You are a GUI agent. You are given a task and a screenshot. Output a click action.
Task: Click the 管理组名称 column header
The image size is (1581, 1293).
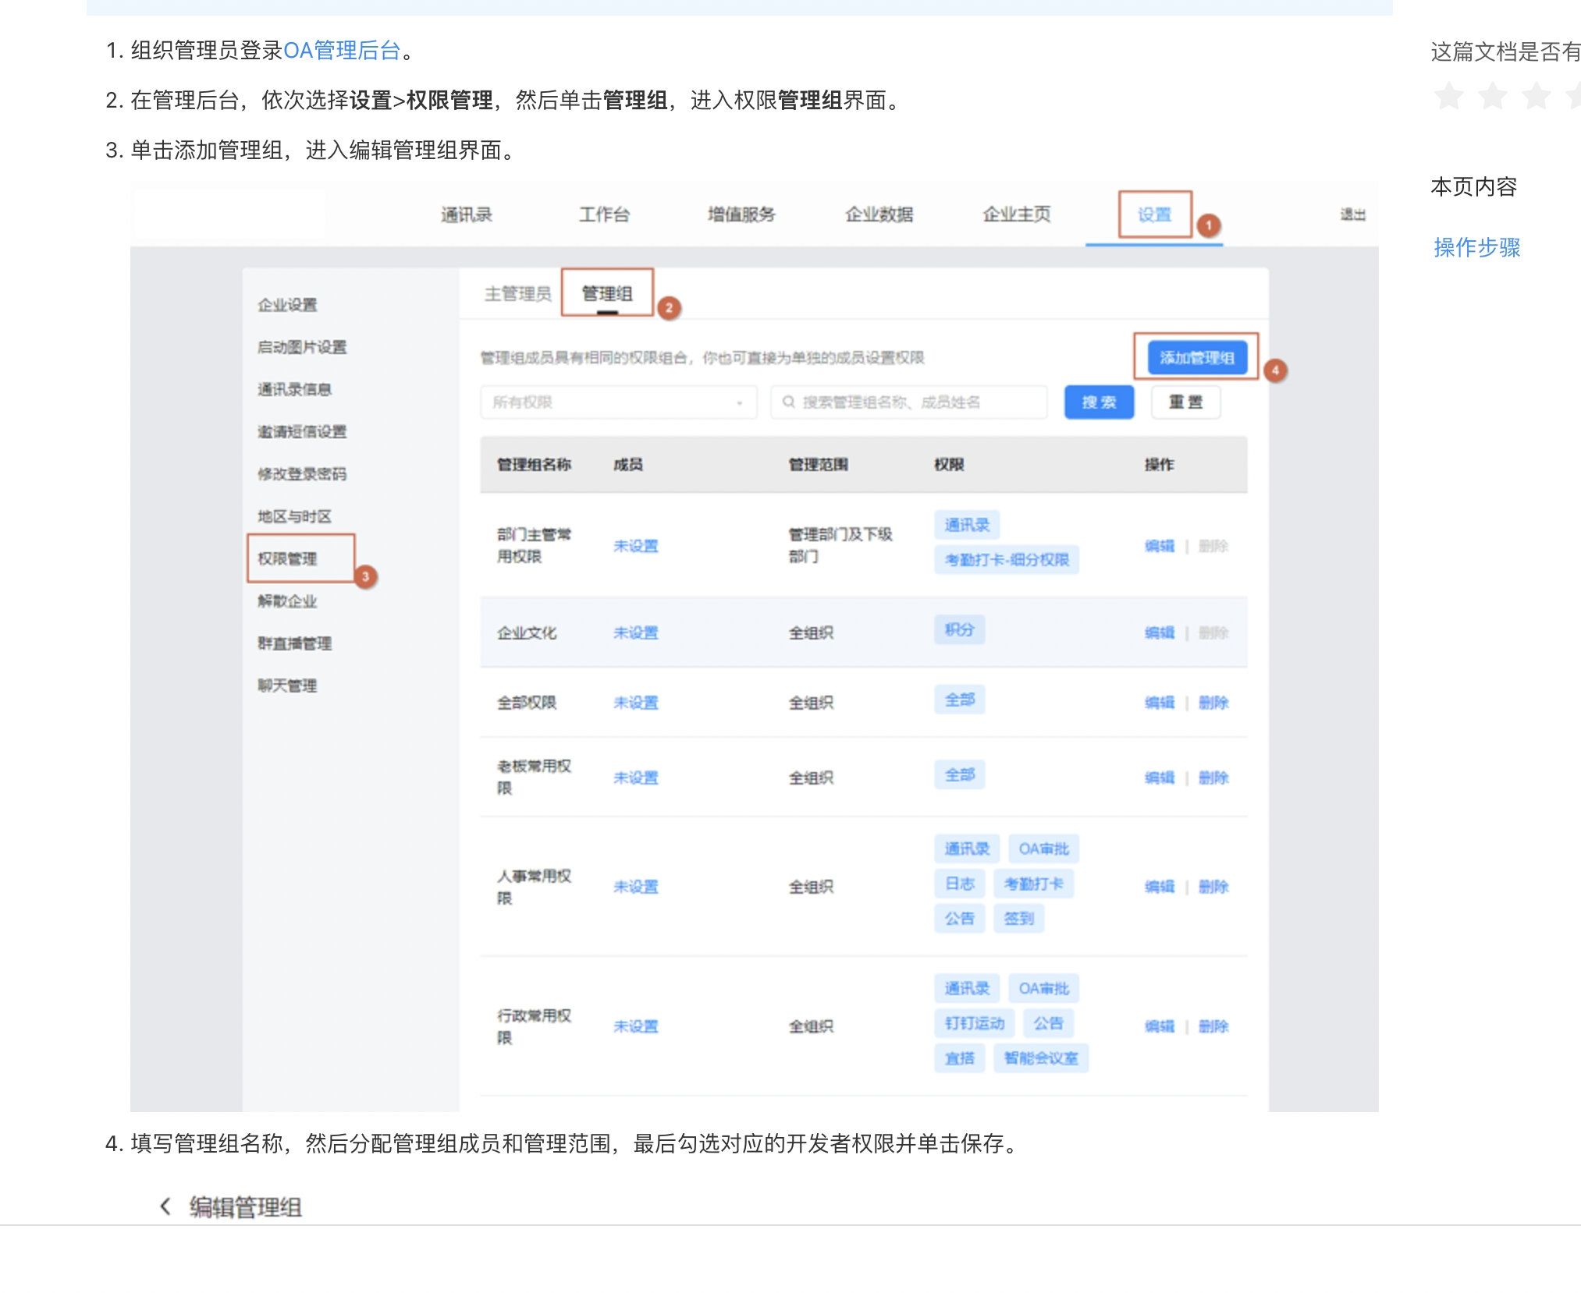535,465
